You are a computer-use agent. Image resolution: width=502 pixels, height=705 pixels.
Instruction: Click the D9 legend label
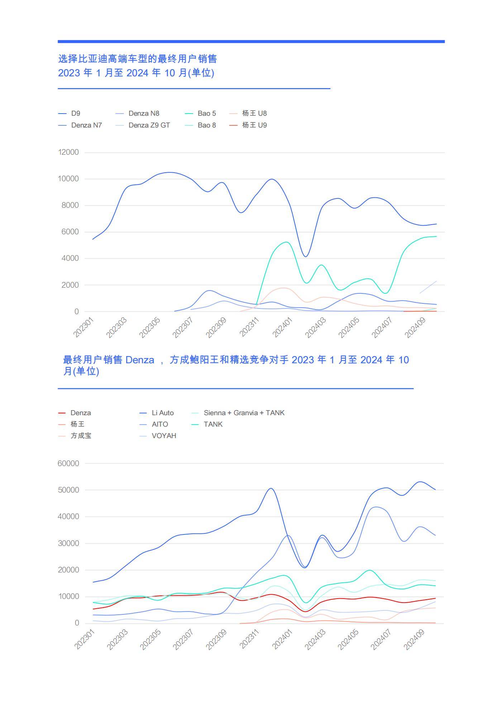(76, 113)
